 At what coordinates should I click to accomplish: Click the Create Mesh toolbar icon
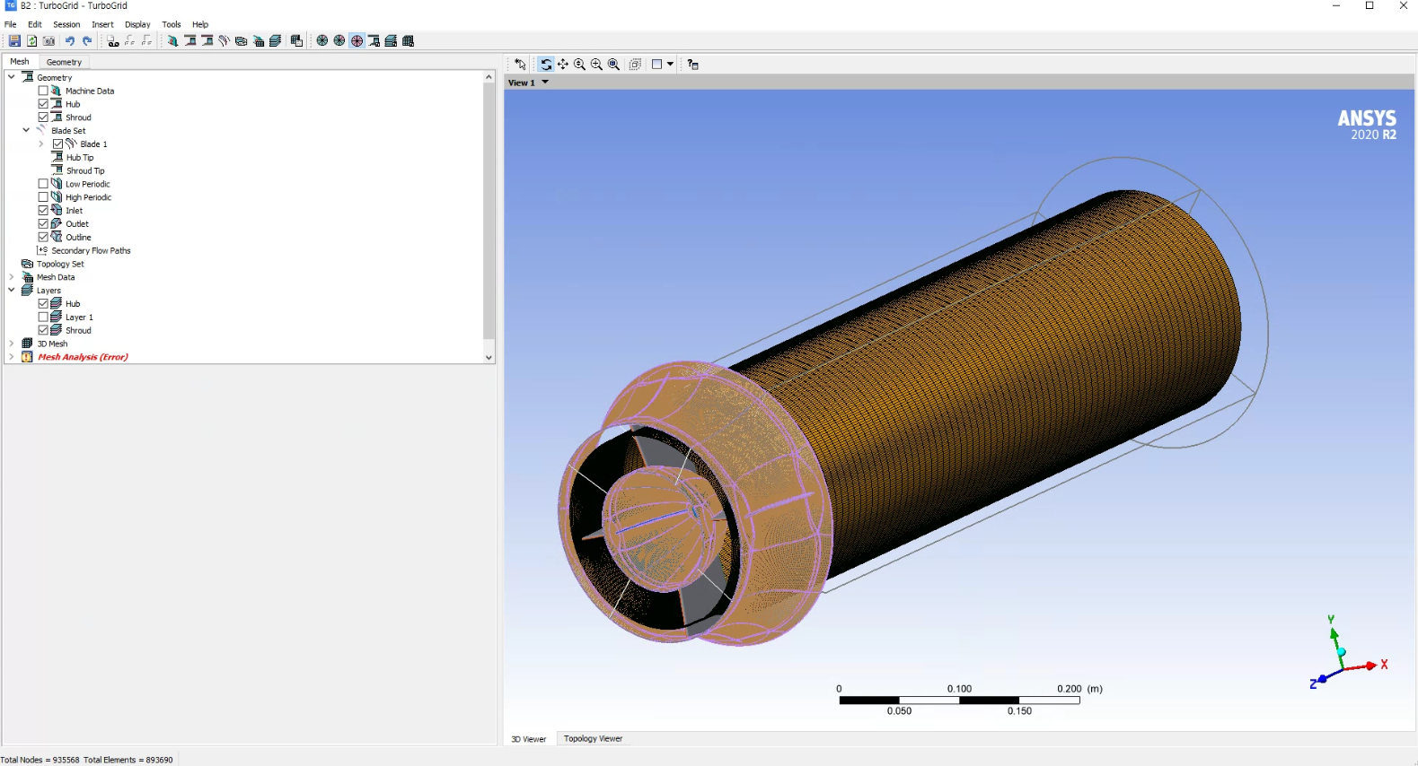click(296, 40)
